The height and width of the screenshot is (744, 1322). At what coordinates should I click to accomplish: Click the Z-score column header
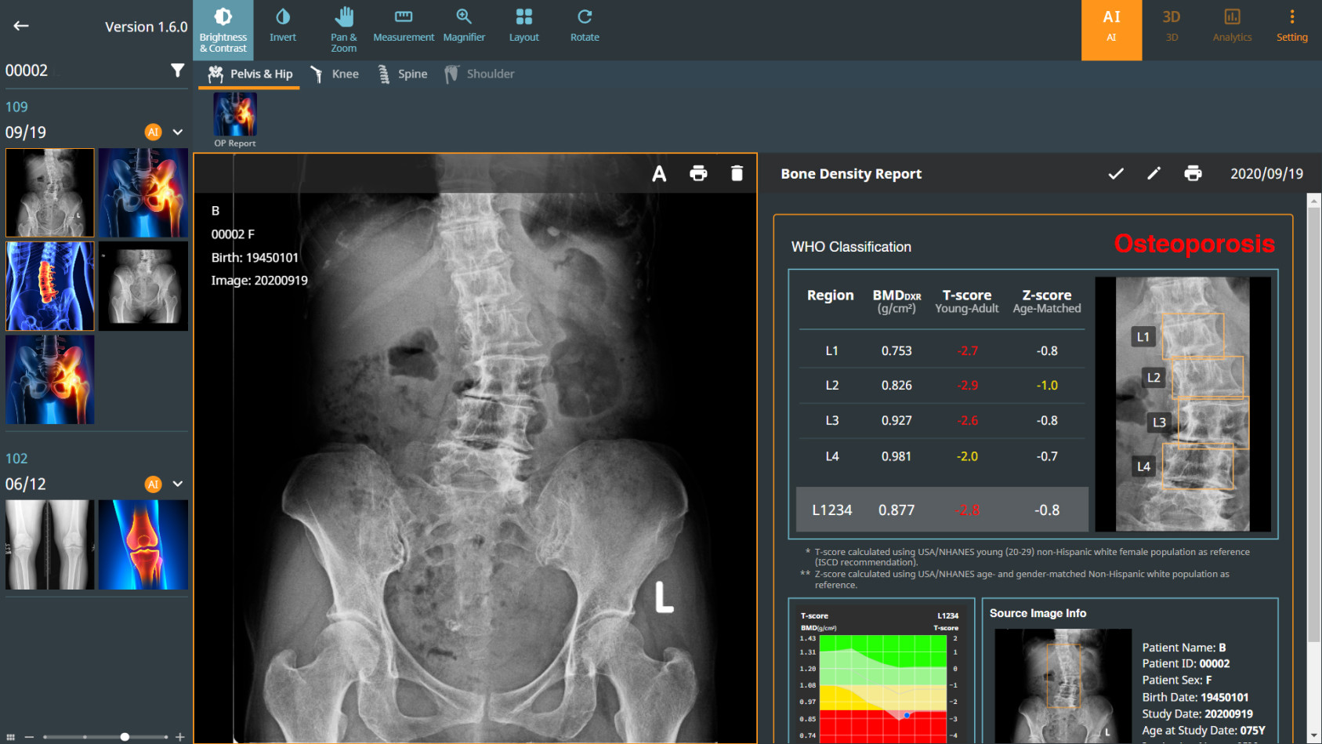point(1047,300)
